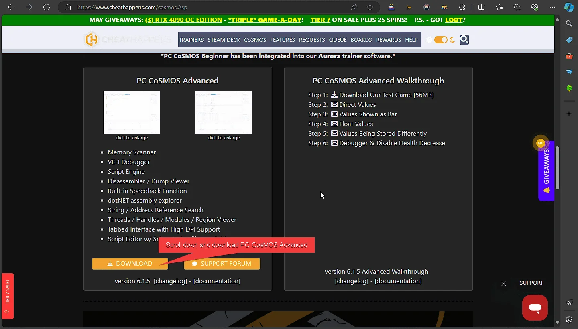
Task: Click the address bar URL field
Action: pos(205,7)
